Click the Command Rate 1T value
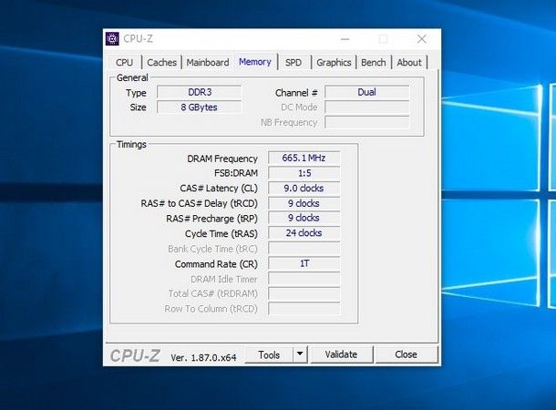556x410 pixels. [x=304, y=263]
